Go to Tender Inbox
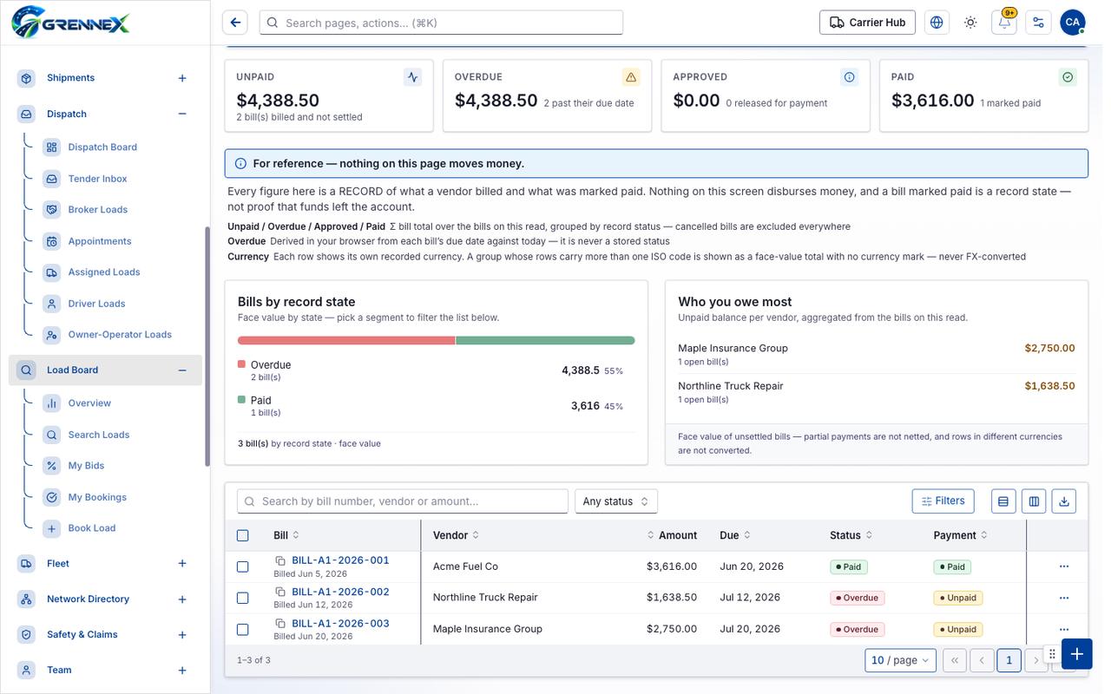 [97, 179]
